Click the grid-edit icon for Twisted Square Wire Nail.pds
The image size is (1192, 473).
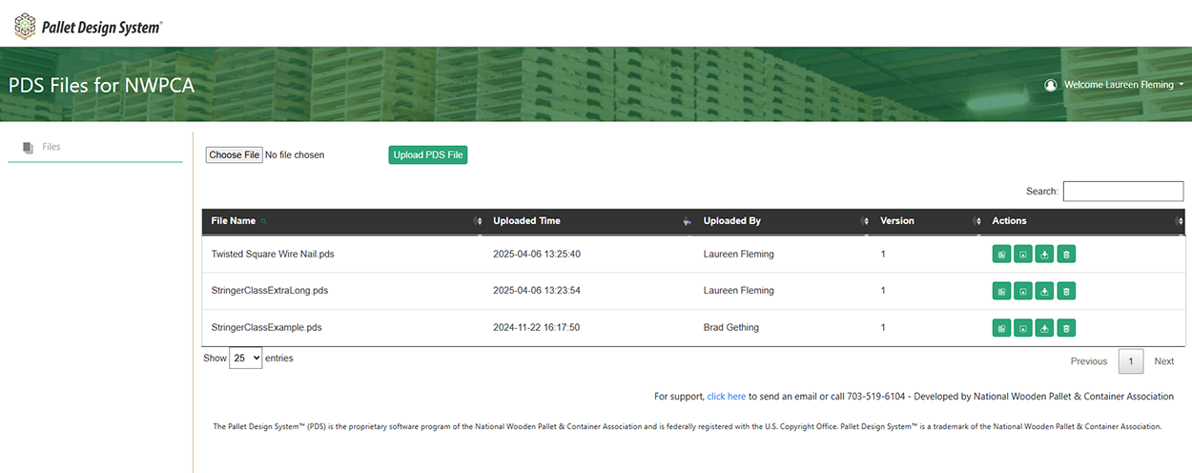point(1001,255)
